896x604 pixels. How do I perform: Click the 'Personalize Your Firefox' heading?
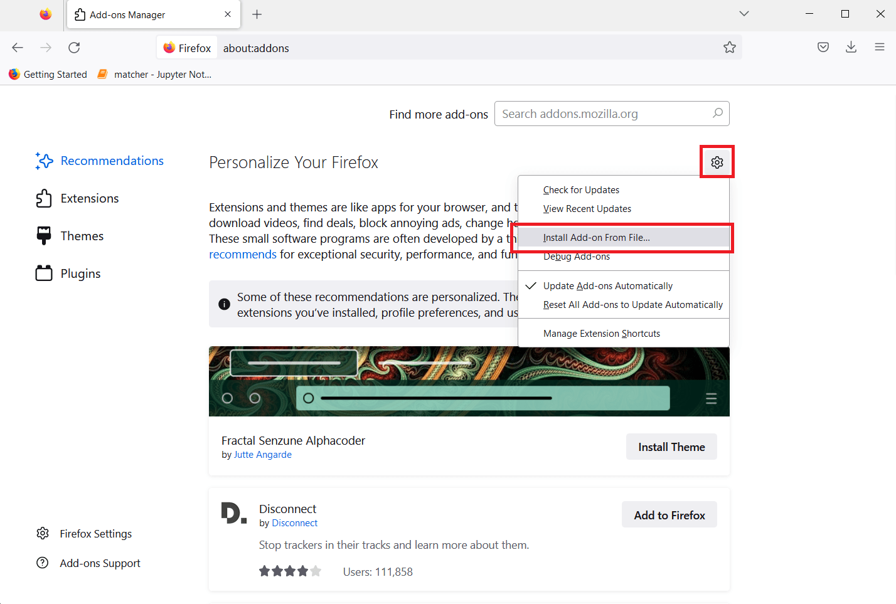[294, 162]
